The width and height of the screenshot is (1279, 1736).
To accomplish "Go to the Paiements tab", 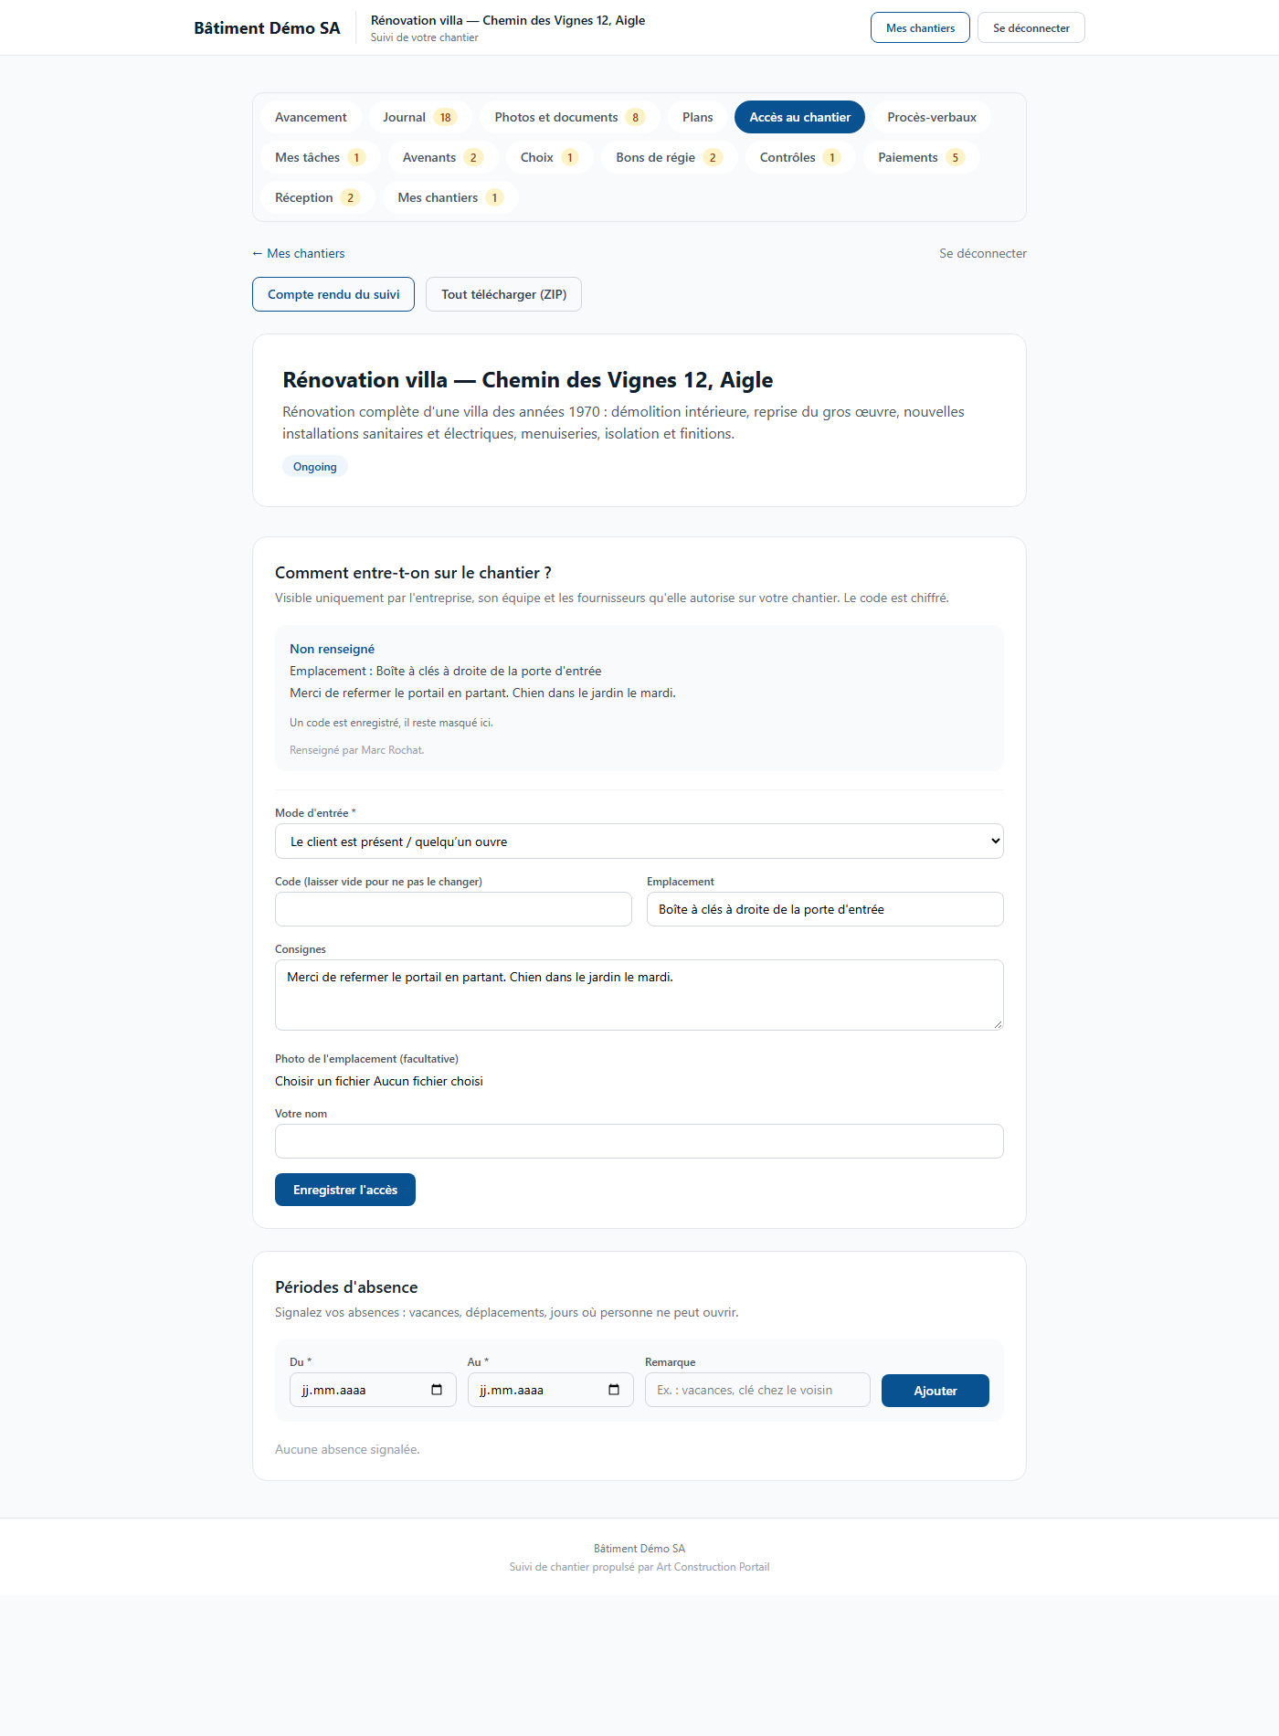I will coord(922,157).
